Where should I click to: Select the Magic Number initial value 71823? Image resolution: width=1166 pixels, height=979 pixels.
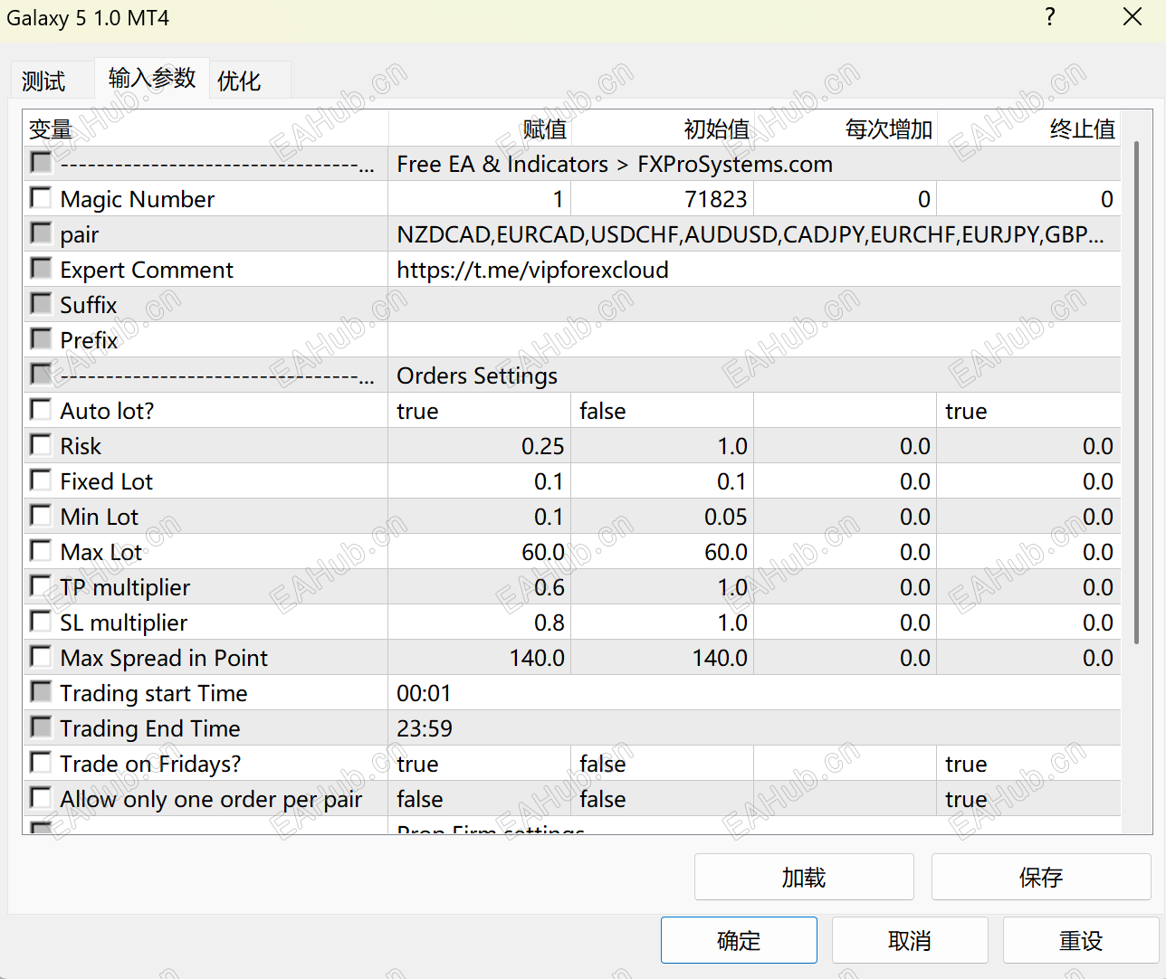pyautogui.click(x=663, y=199)
